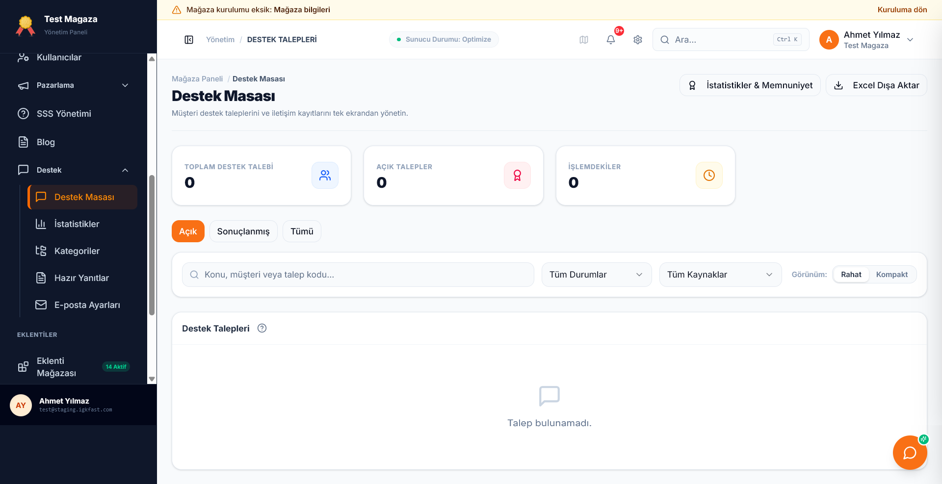The width and height of the screenshot is (942, 484).
Task: Open Hazır Yanıtlar in sidebar
Action: pyautogui.click(x=82, y=278)
